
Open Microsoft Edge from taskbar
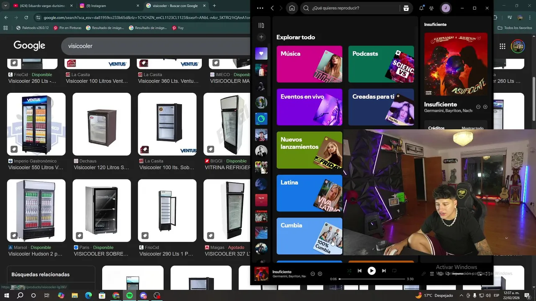click(x=88, y=296)
